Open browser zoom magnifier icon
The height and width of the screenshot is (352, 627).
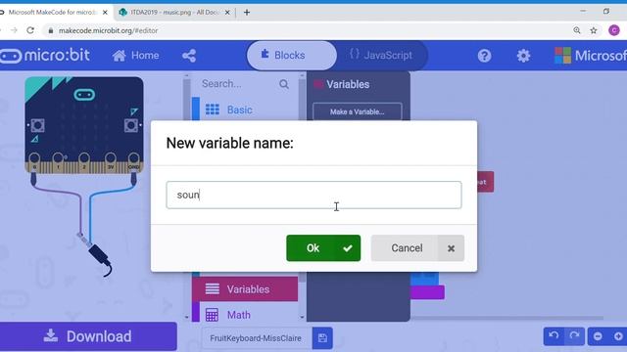click(577, 30)
